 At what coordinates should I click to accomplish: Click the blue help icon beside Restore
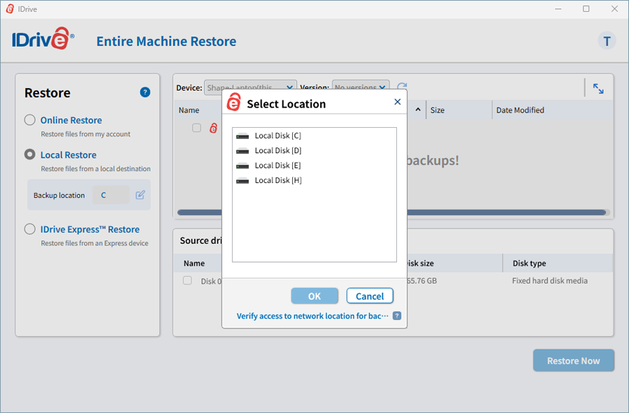[145, 92]
